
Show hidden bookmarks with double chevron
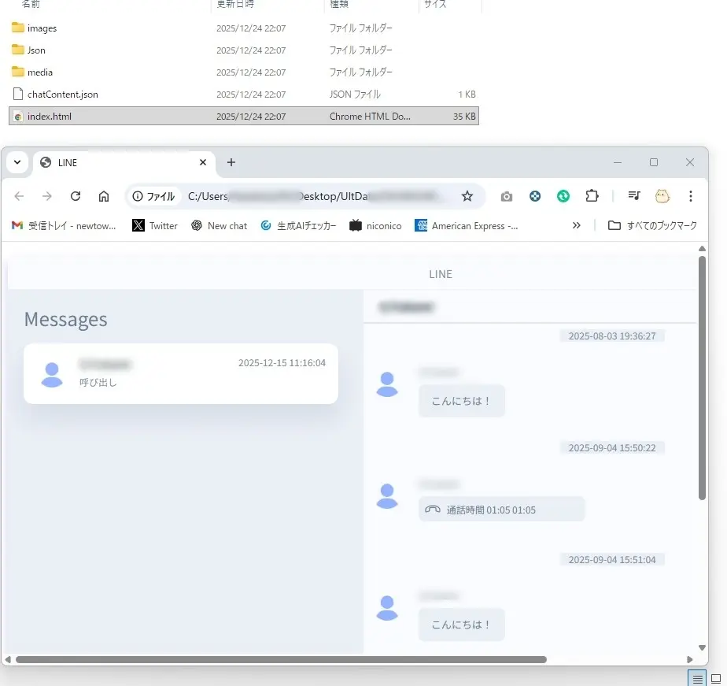[577, 225]
